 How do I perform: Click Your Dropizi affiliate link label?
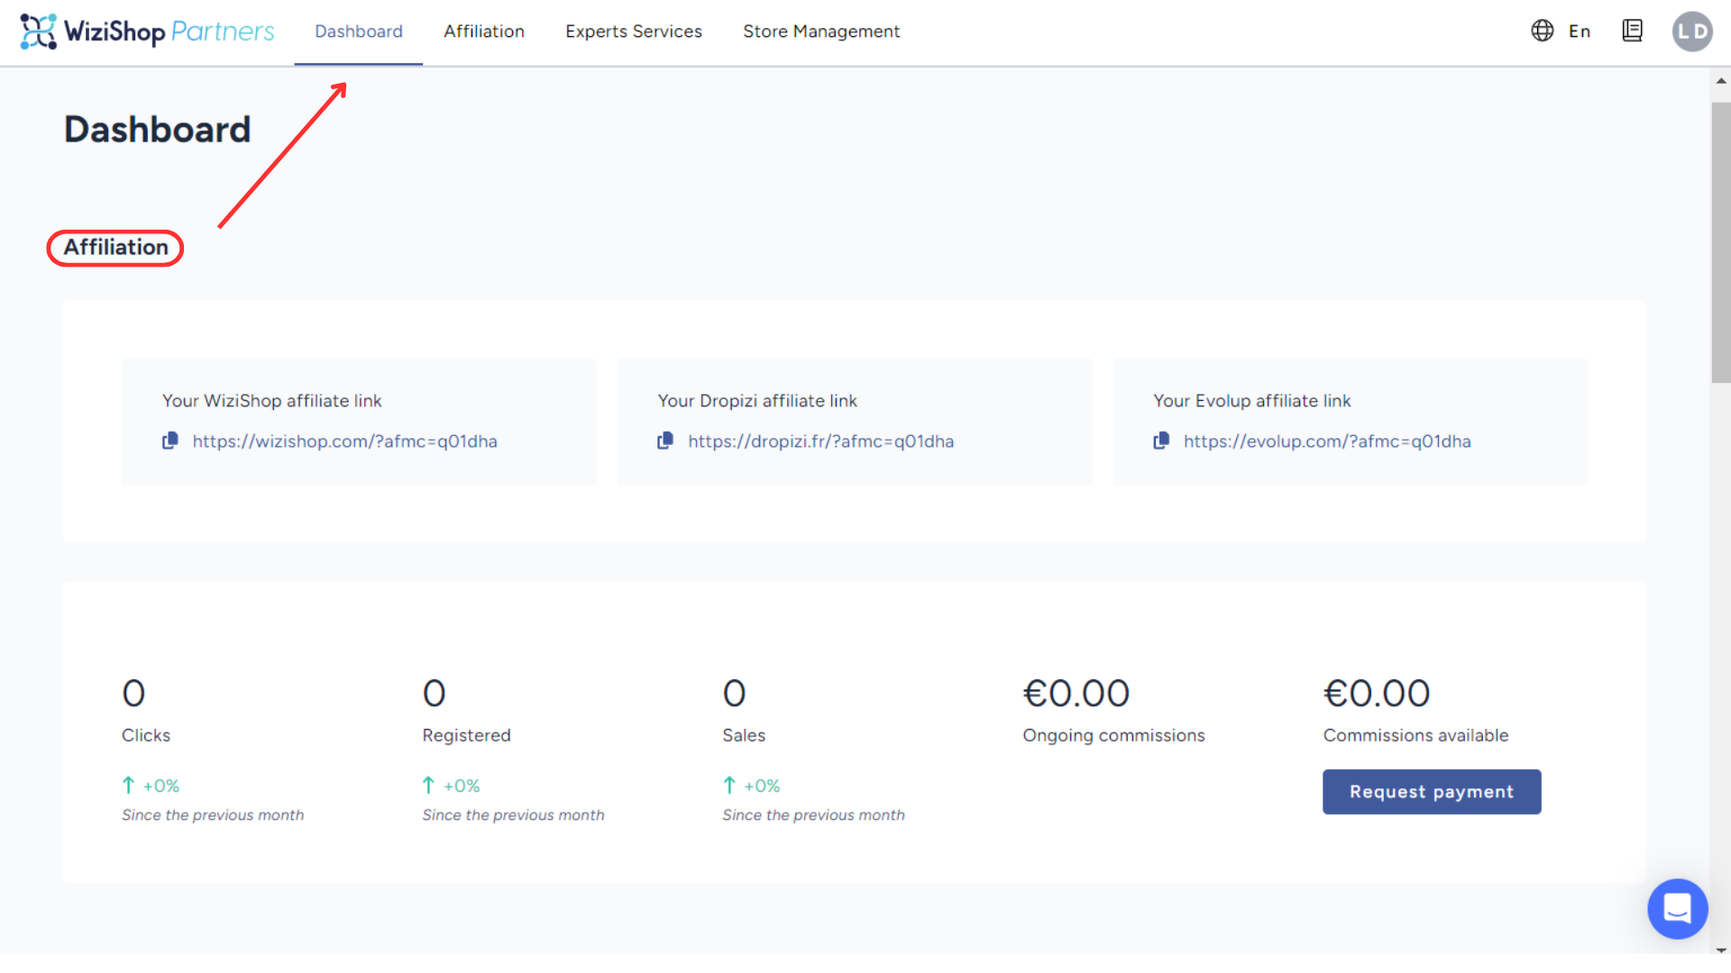click(x=757, y=401)
